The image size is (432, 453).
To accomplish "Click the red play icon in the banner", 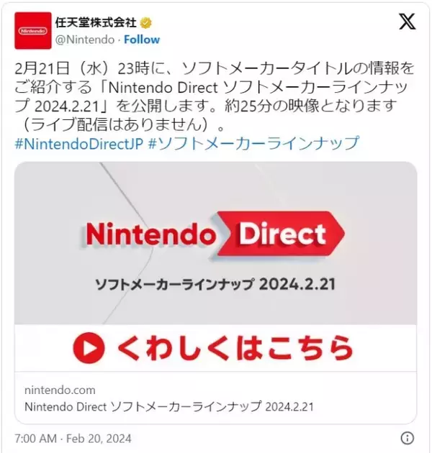I will 89,348.
